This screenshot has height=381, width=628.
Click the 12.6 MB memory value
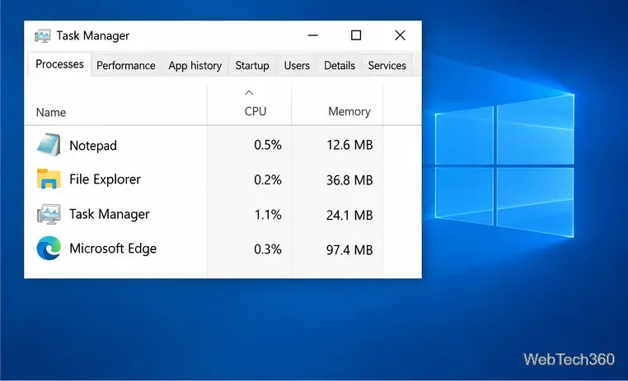(349, 145)
